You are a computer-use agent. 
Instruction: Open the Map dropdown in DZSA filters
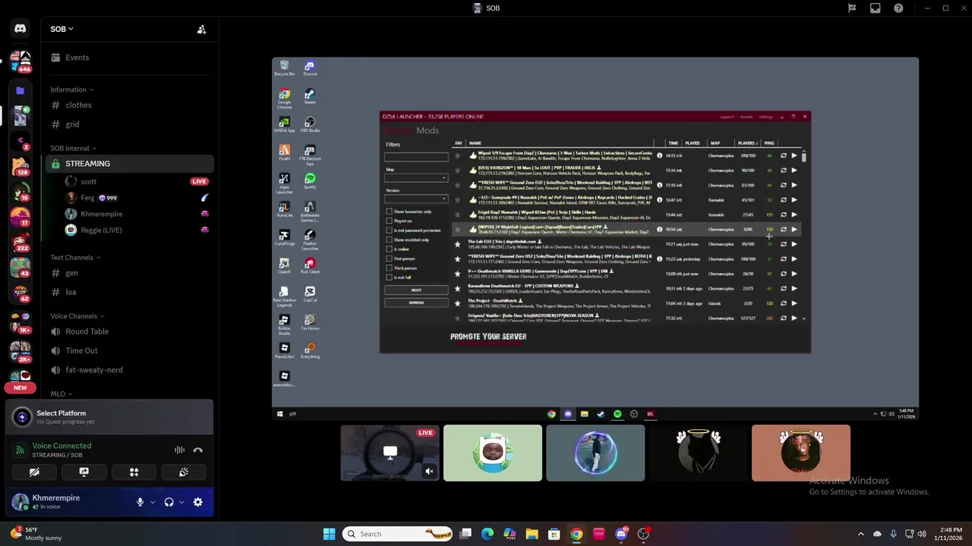[416, 178]
